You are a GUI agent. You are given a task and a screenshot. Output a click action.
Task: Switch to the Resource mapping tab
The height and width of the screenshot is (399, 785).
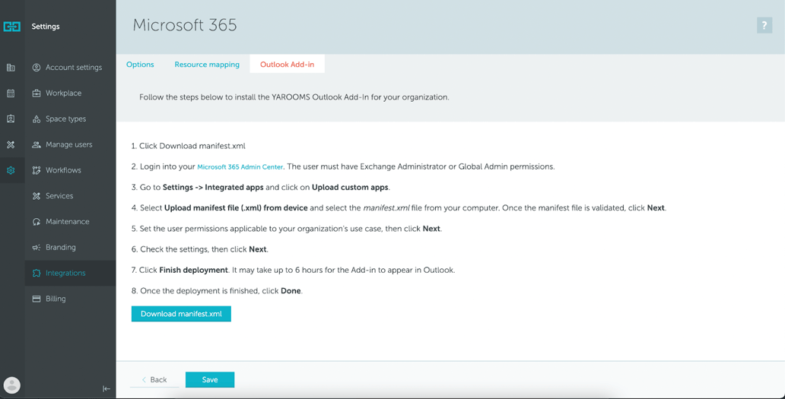coord(207,65)
